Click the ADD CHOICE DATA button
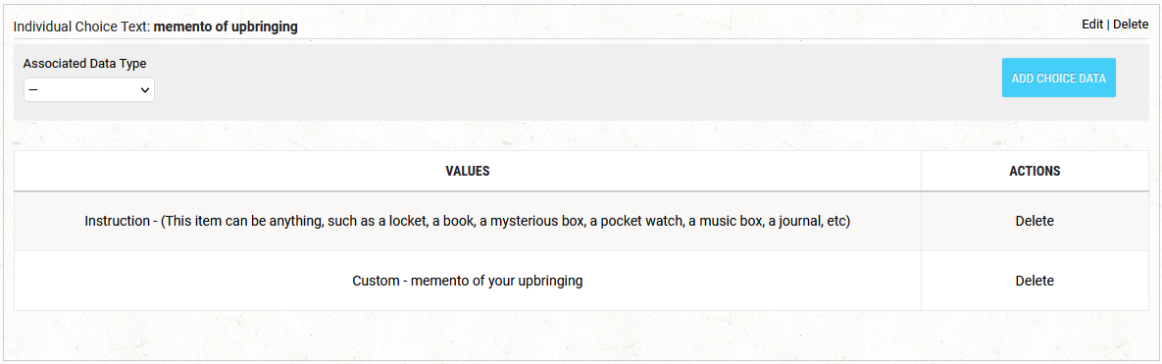This screenshot has height=364, width=1162. [x=1058, y=78]
